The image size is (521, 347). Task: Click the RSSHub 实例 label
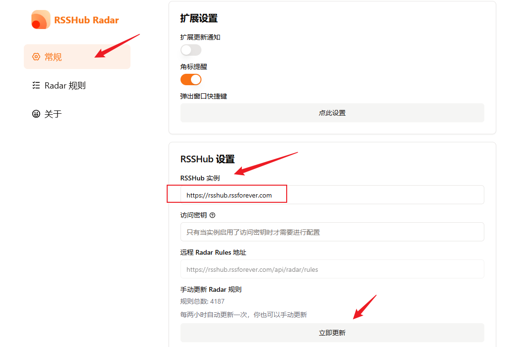200,178
